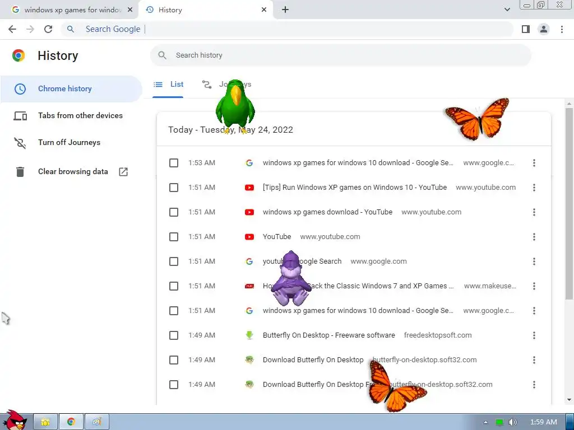
Task: Open more actions for windows xp games download YouTube
Action: [x=534, y=212]
